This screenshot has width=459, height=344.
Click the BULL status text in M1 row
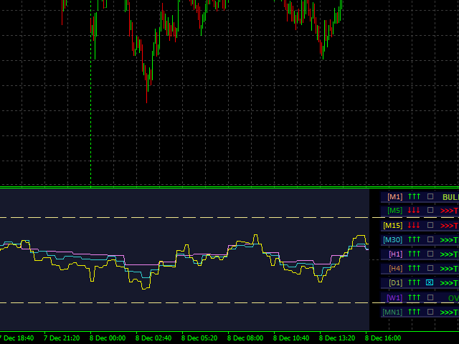click(450, 196)
